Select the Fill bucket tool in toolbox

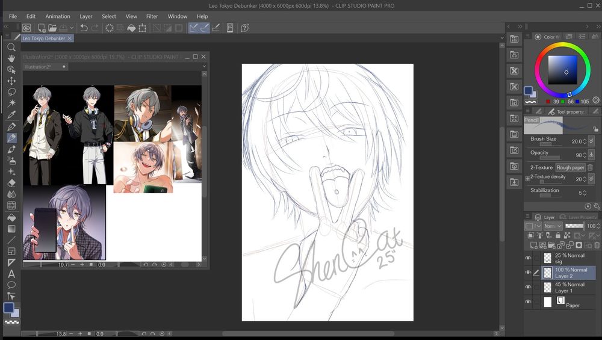click(x=11, y=217)
